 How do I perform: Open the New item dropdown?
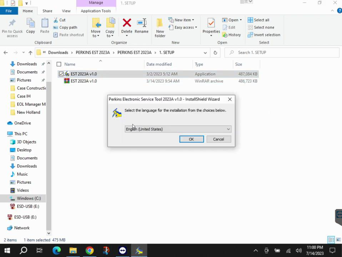[x=181, y=20]
